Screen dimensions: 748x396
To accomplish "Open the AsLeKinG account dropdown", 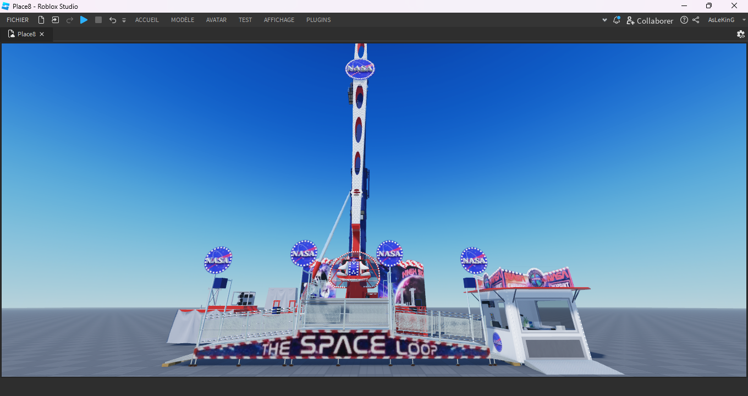I will tap(727, 20).
